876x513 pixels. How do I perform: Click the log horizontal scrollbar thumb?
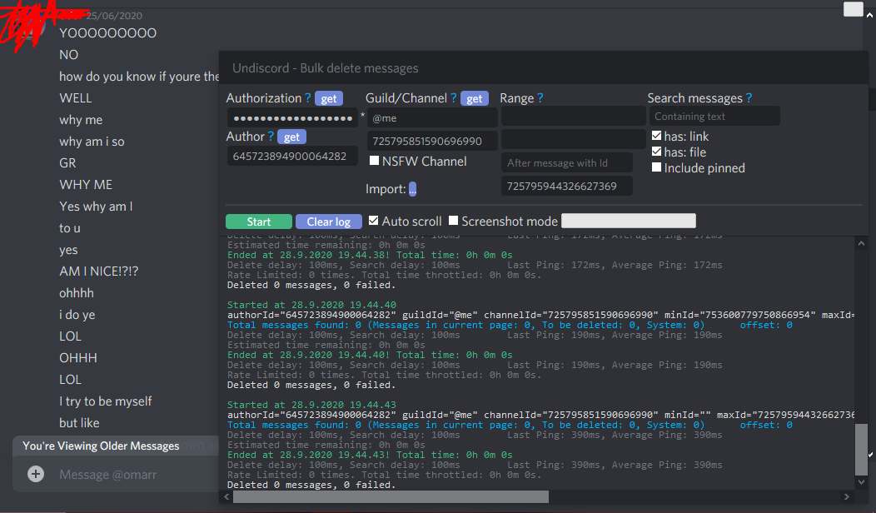[x=391, y=497]
